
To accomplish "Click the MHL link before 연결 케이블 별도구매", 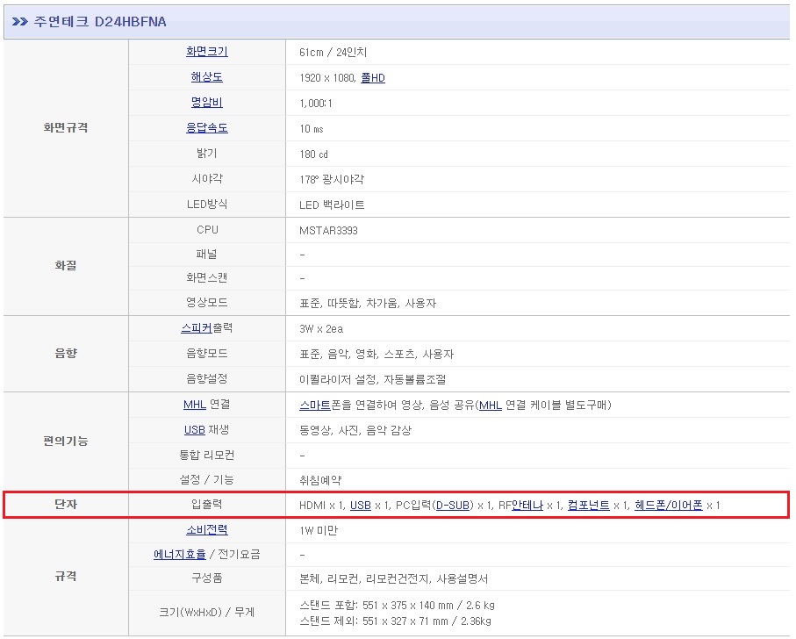I will (491, 405).
